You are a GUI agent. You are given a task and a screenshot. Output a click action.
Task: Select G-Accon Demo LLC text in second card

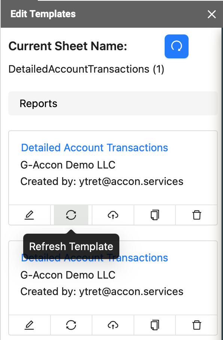click(68, 275)
